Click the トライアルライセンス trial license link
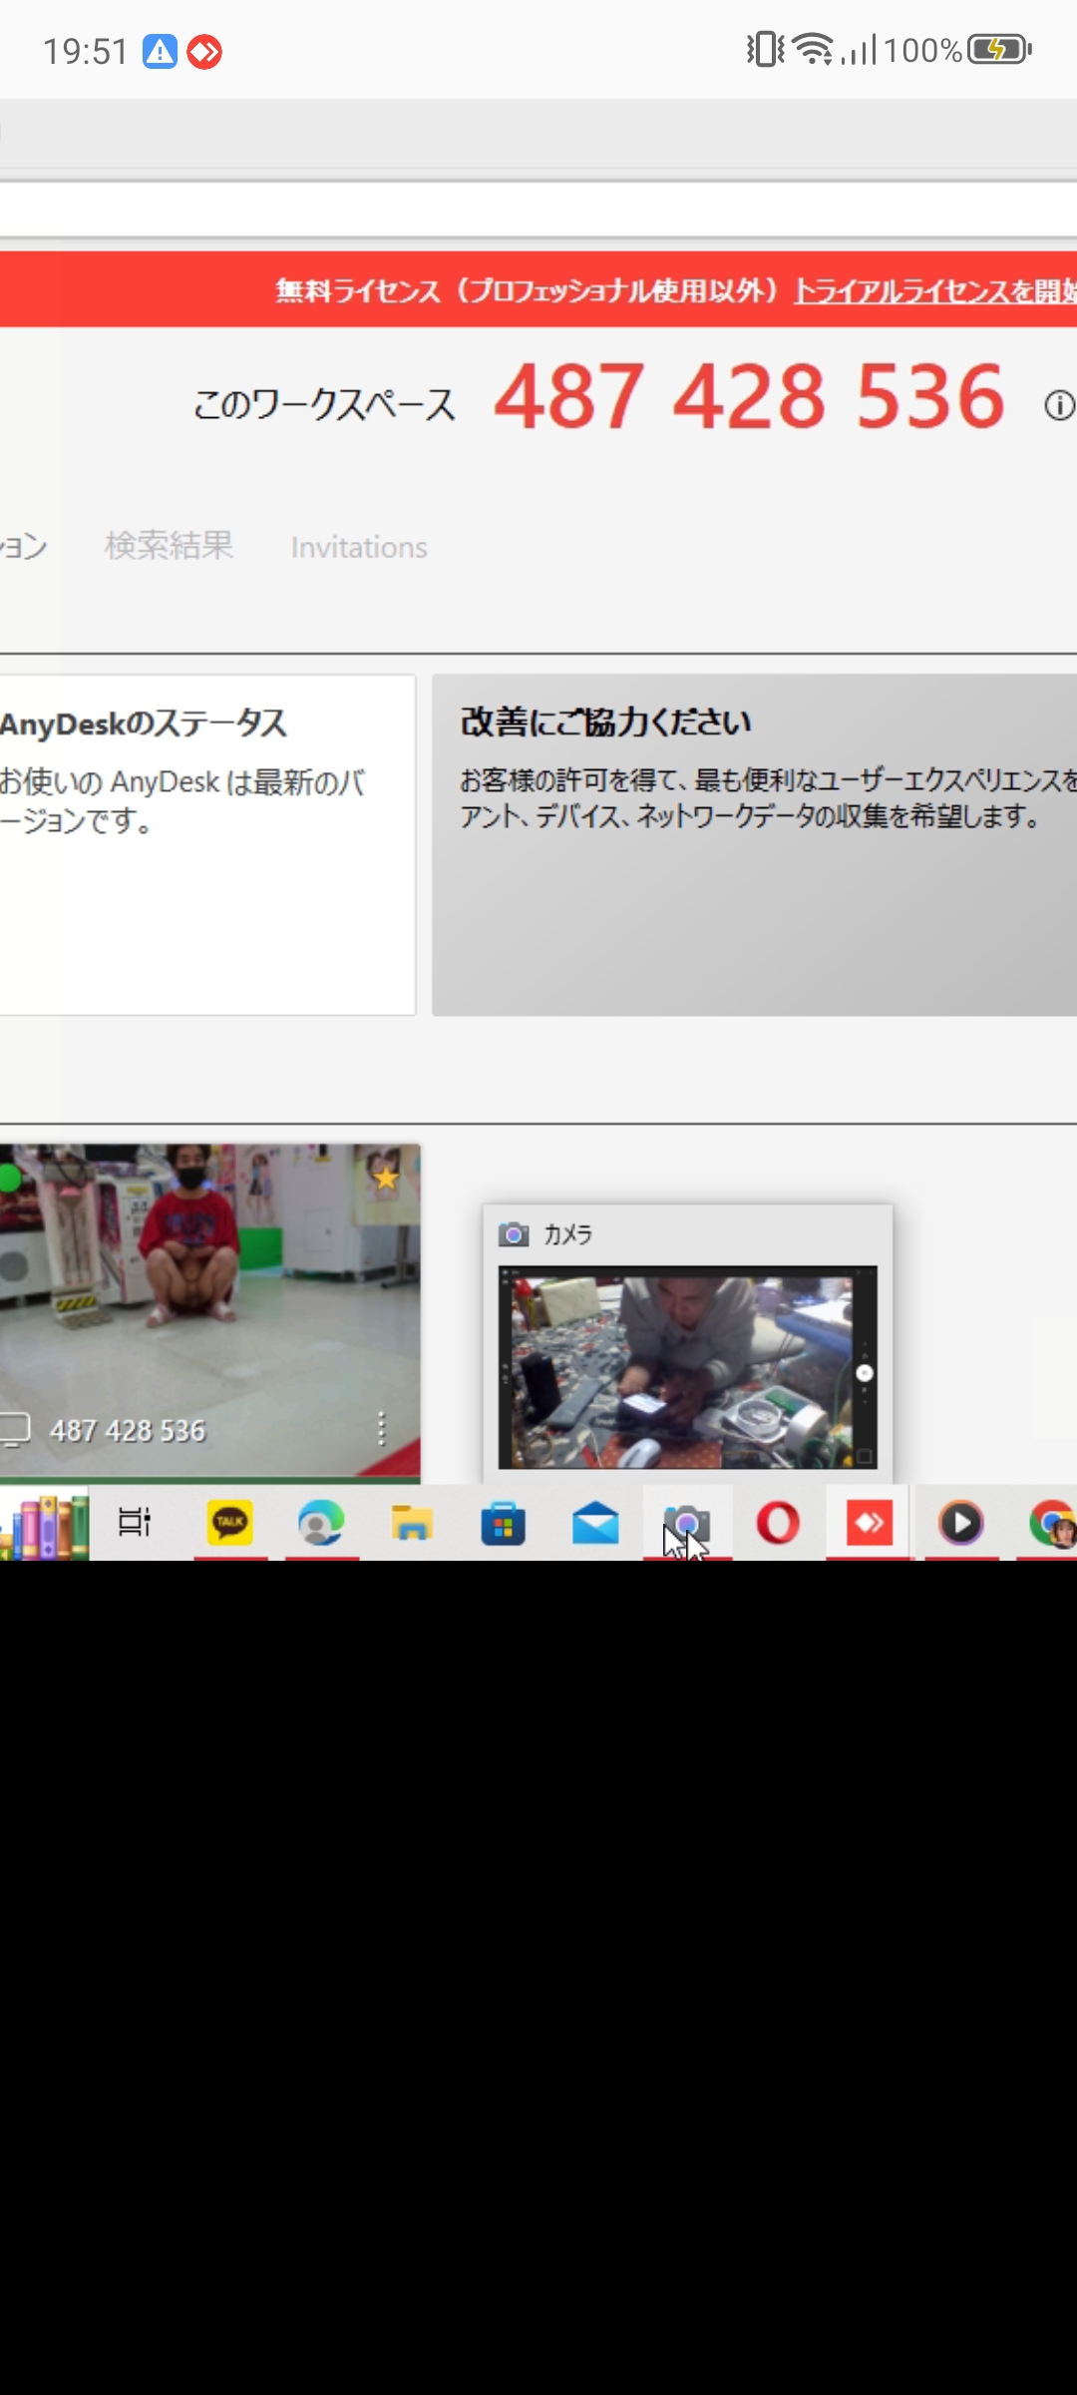This screenshot has height=2395, width=1077. (933, 291)
